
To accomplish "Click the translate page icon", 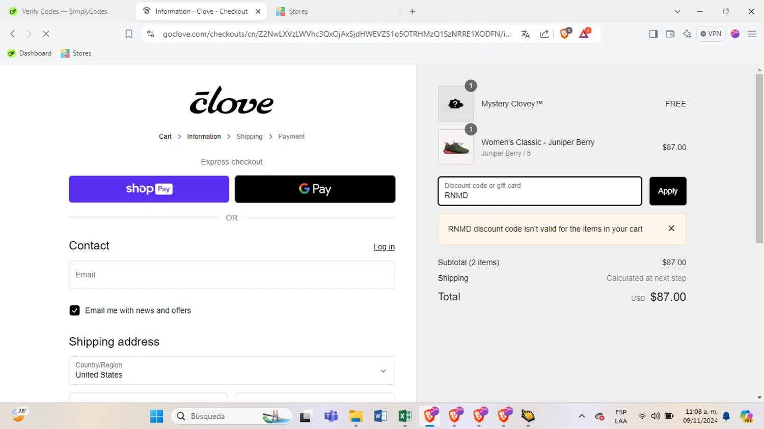I will coord(525,34).
